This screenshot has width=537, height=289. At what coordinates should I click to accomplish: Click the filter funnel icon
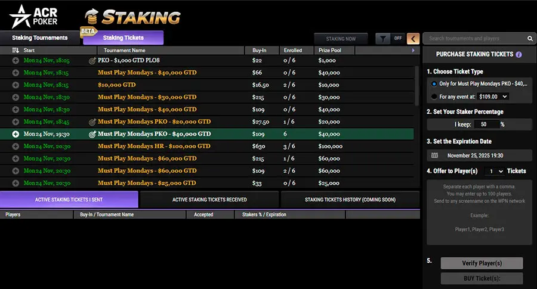[383, 39]
